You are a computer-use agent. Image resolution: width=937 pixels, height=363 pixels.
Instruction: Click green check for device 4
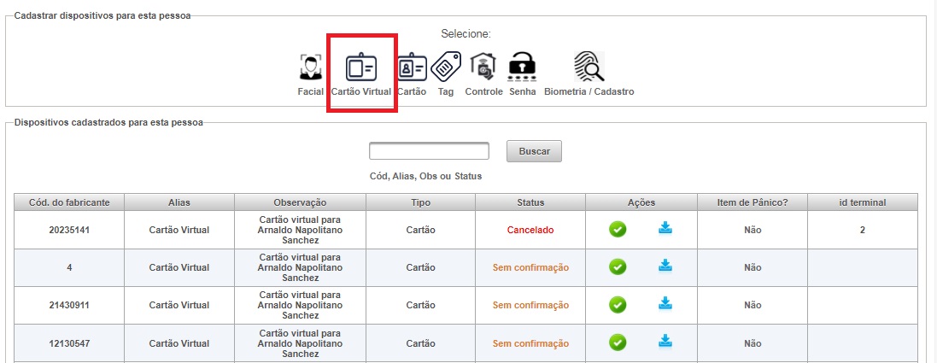point(618,267)
